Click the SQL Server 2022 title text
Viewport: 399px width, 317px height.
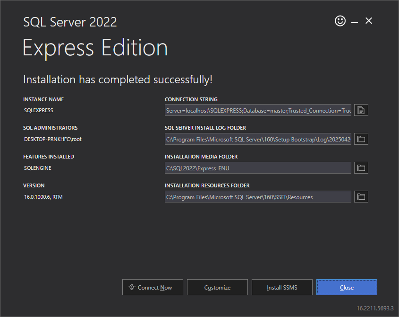pyautogui.click(x=70, y=22)
